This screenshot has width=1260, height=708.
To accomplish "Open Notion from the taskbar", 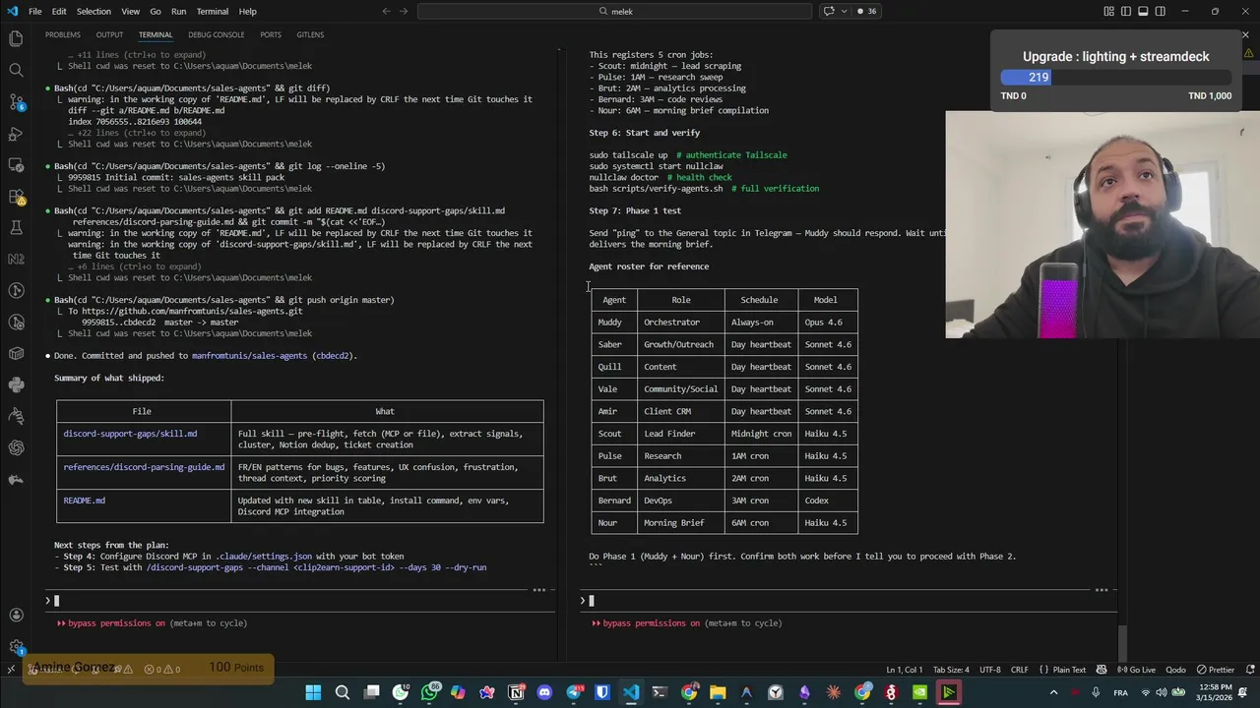I will (x=516, y=692).
